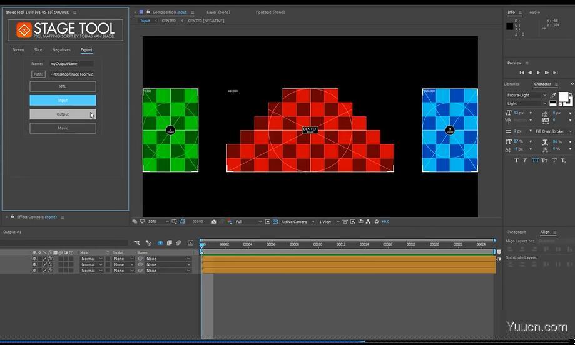Click the XML export button

(63, 86)
